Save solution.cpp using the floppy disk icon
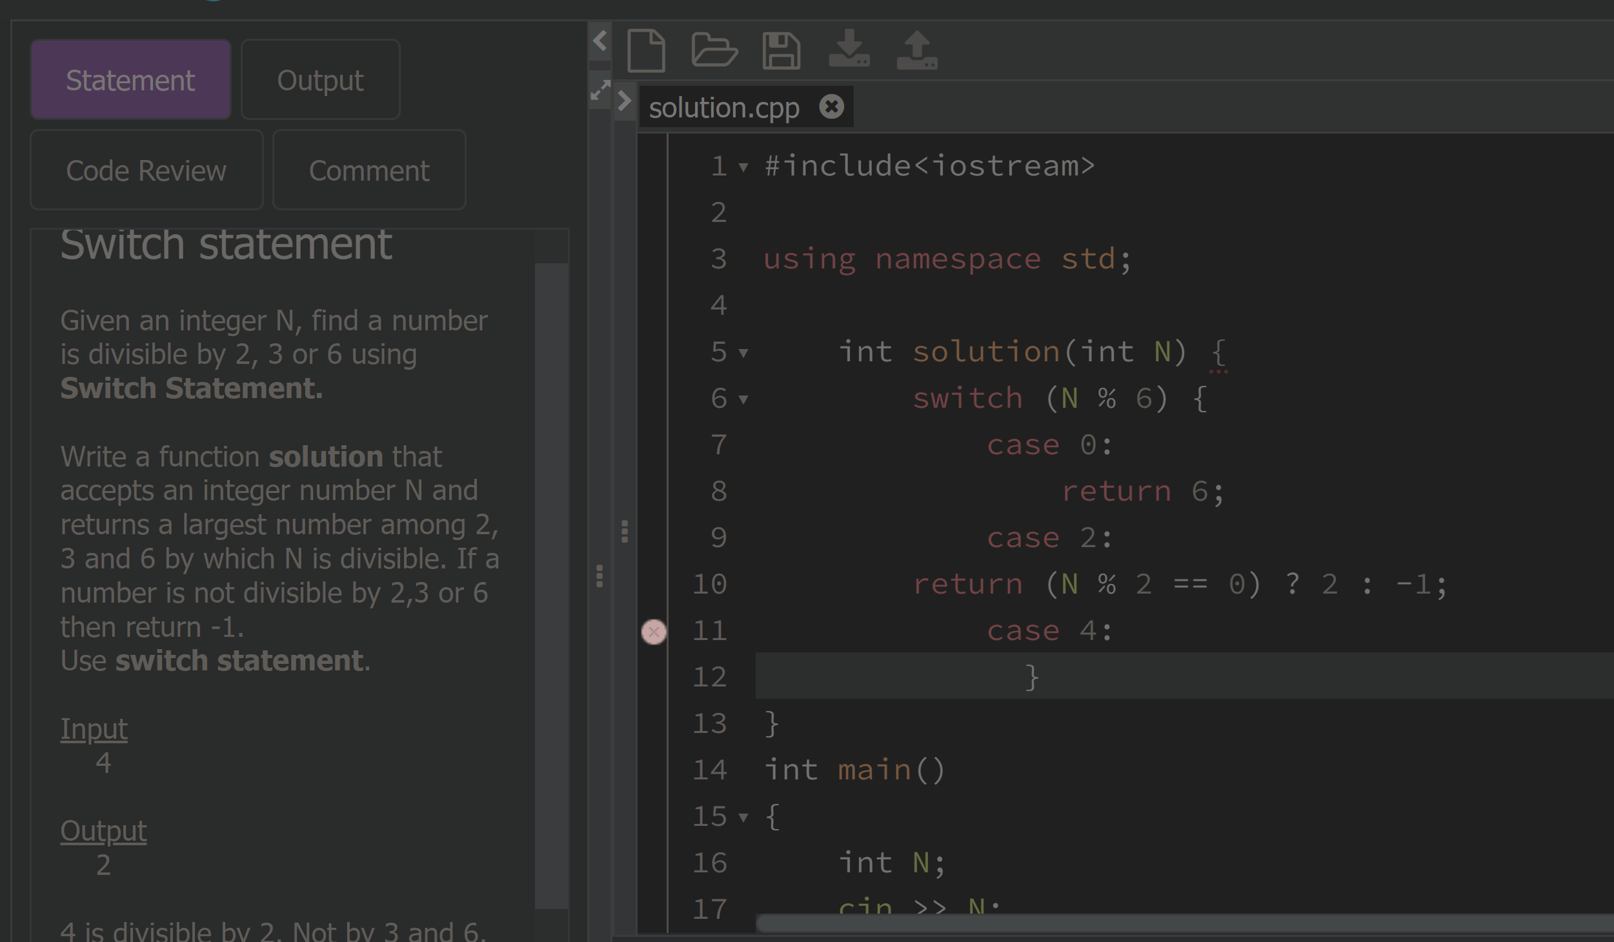Image resolution: width=1614 pixels, height=942 pixels. (783, 50)
